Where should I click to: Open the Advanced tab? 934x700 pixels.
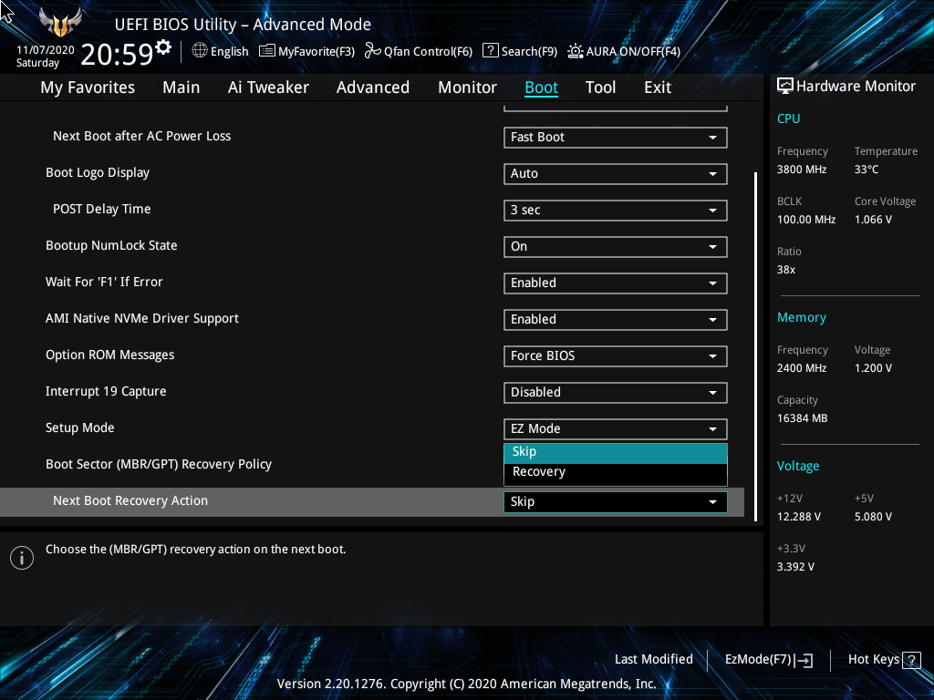(x=373, y=87)
